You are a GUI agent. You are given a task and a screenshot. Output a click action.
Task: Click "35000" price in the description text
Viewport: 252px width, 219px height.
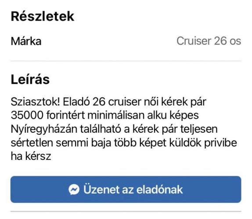coord(27,115)
